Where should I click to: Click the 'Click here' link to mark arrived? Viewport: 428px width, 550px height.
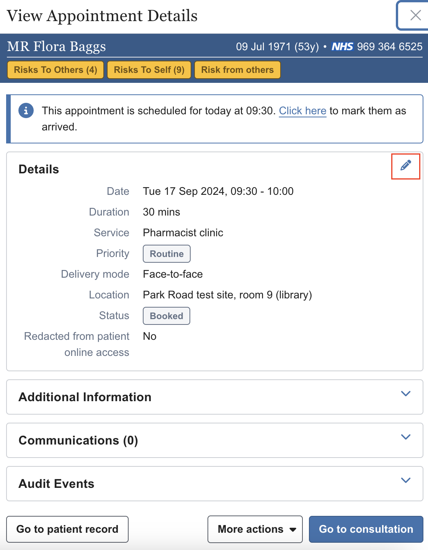302,111
